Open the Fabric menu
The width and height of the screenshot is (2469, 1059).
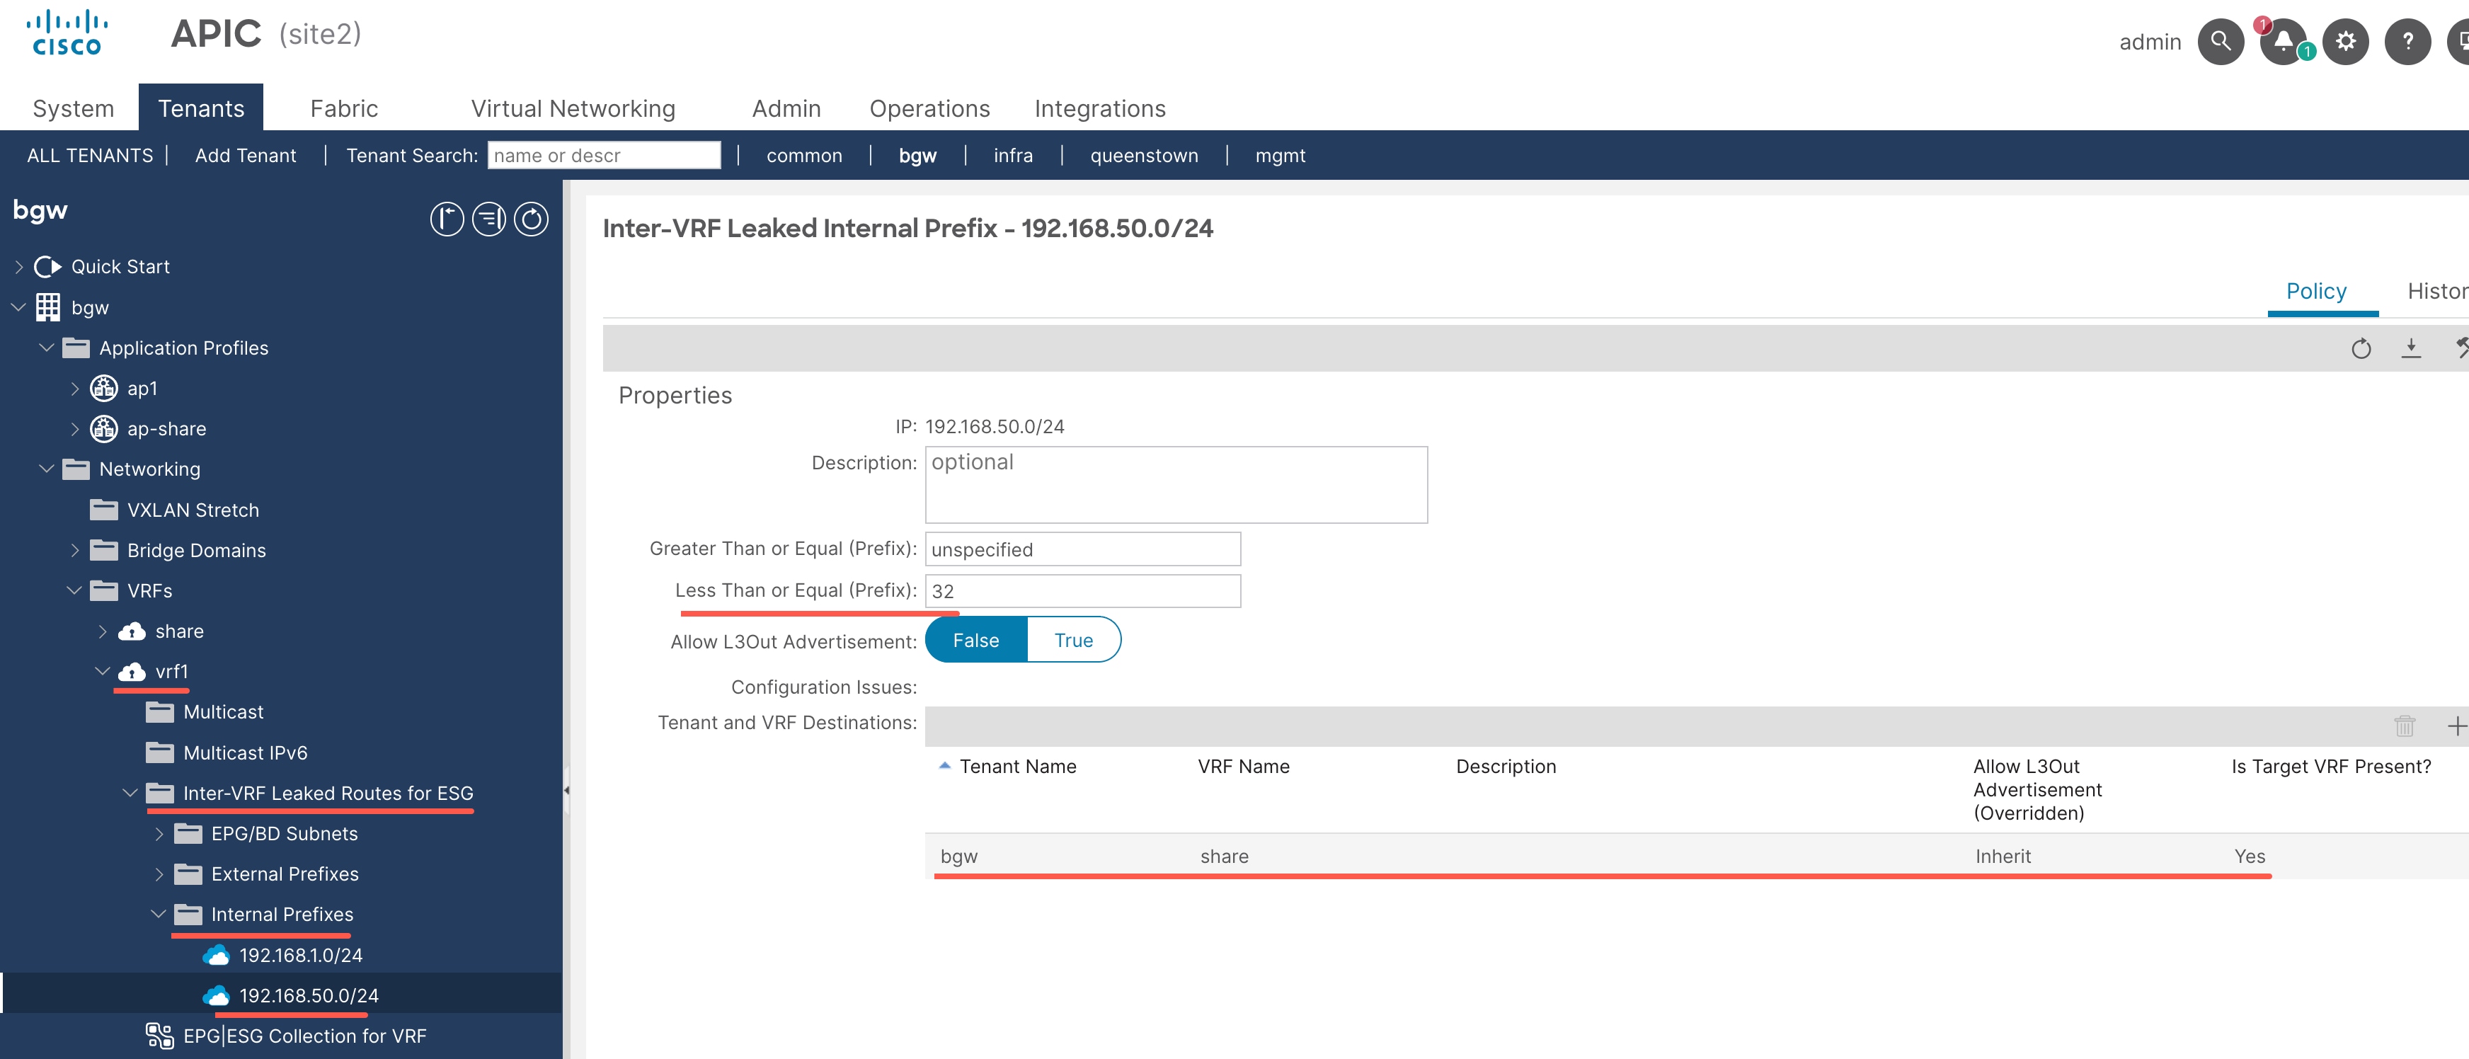click(344, 108)
